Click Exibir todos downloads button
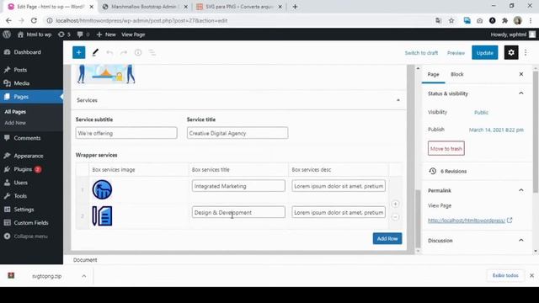539x303 pixels. click(x=505, y=275)
